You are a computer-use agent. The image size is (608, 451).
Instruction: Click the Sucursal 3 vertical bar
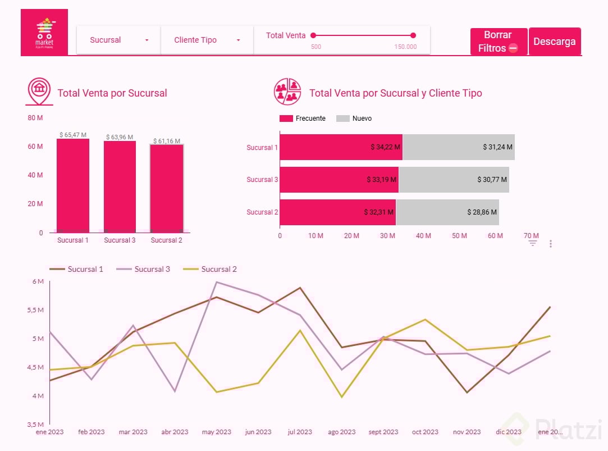tap(120, 187)
